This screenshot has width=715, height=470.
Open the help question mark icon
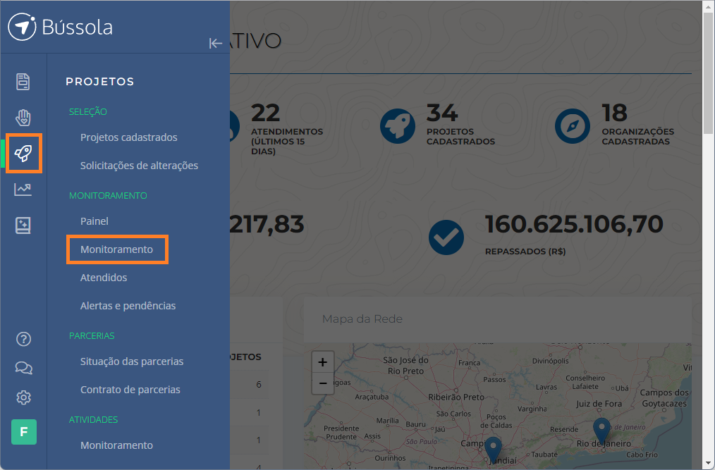click(x=24, y=339)
